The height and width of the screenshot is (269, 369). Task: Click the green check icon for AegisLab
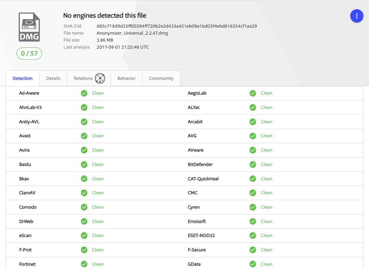tap(253, 93)
